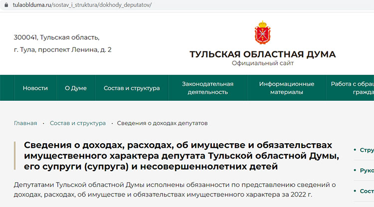Follow the Главная breadcrumb link
The height and width of the screenshot is (207, 374).
coord(25,123)
